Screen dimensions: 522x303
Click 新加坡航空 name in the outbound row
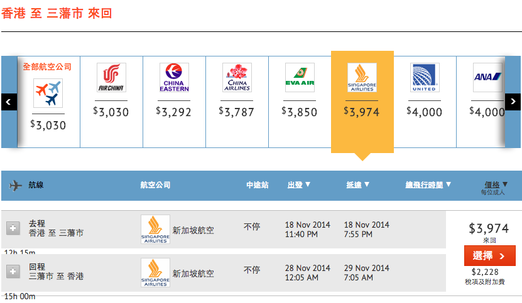193,230
